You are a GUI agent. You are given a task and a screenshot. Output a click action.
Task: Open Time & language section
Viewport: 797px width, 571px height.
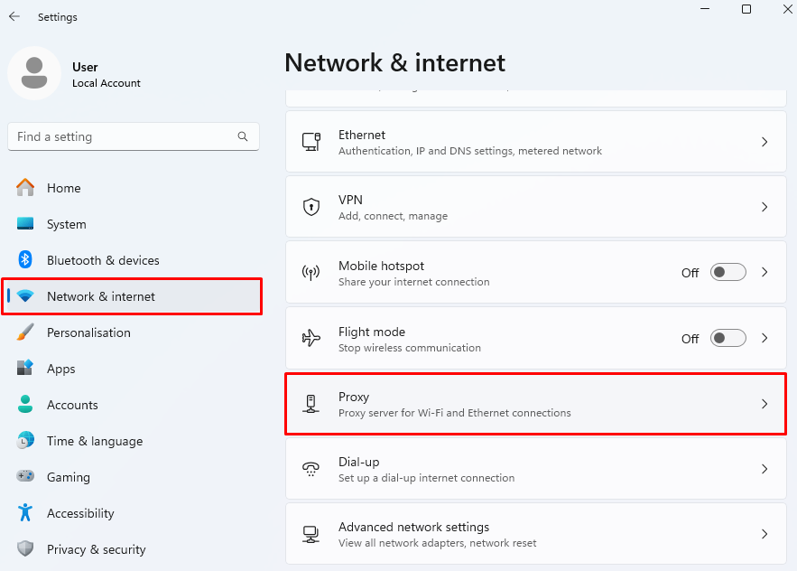point(134,441)
